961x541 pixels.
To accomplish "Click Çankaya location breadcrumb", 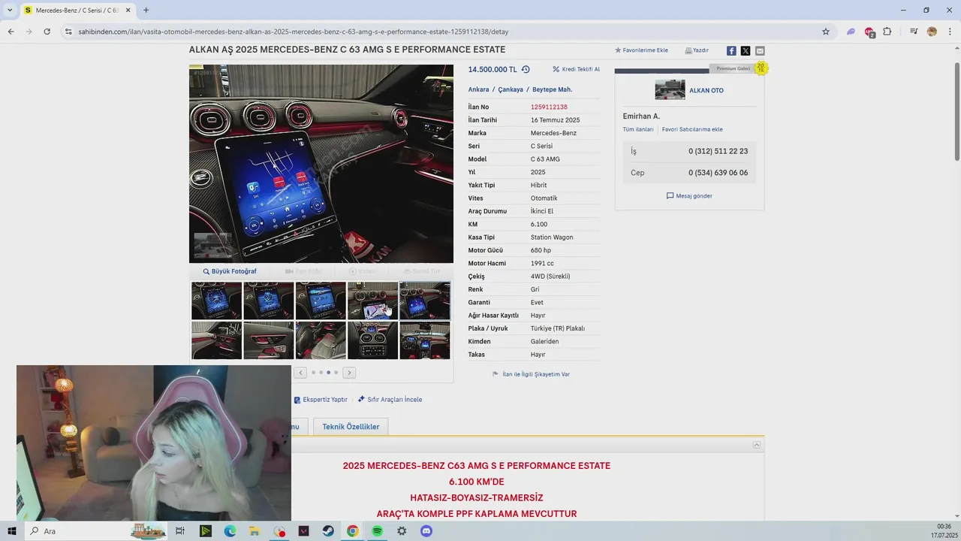I will tap(511, 89).
